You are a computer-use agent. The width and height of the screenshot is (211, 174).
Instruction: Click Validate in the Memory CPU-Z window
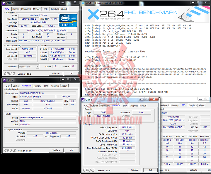tap(135, 170)
